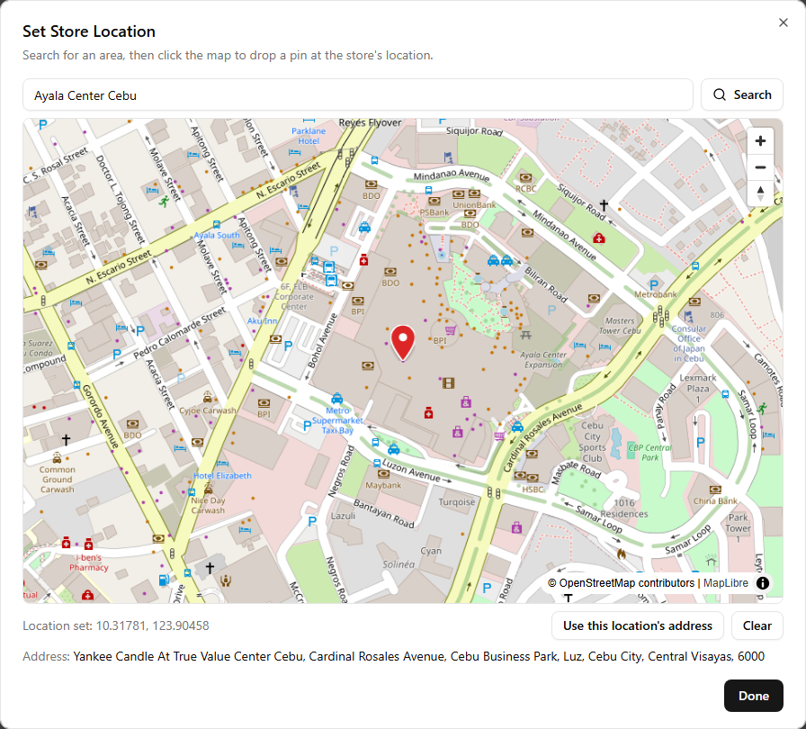
Task: Click the picnic table icon near Ayala Center Expansion
Action: coord(525,335)
